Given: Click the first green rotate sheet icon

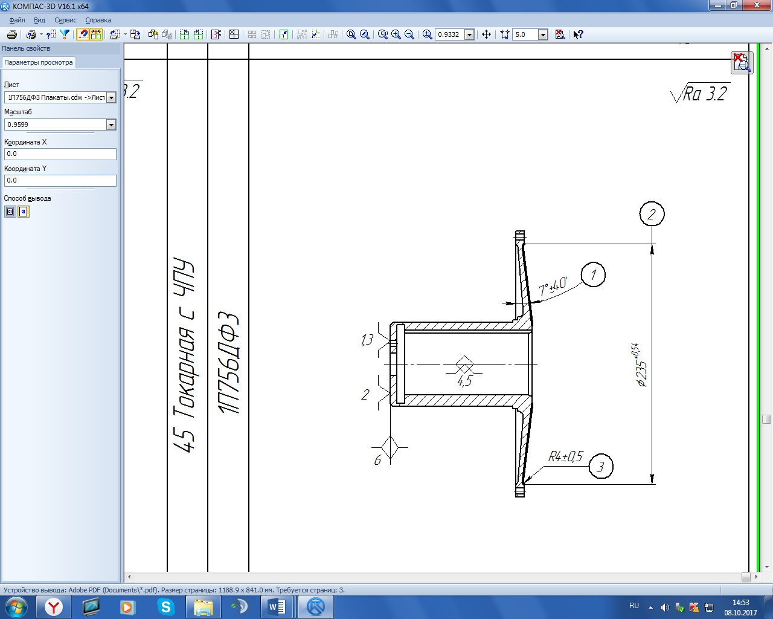Looking at the screenshot, I should coord(185,34).
